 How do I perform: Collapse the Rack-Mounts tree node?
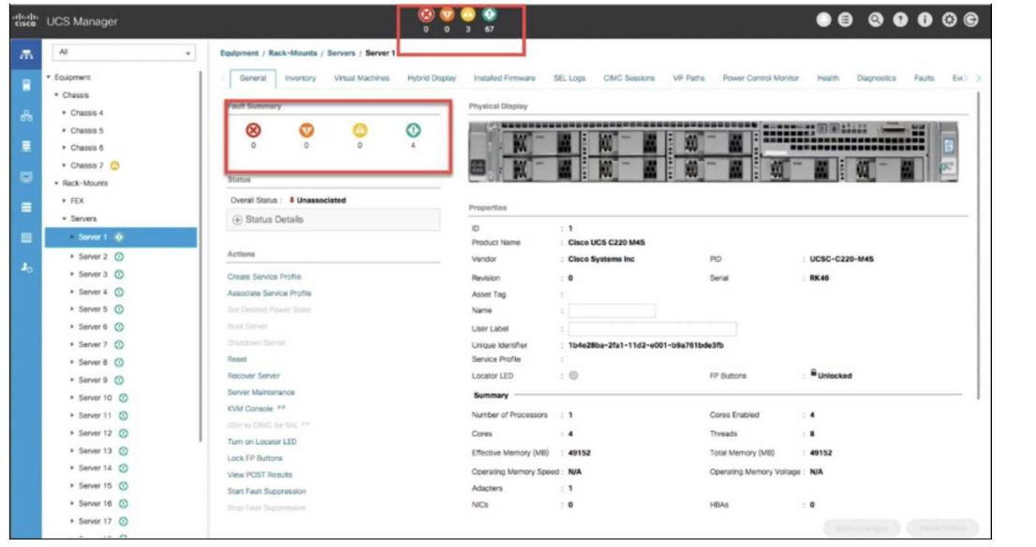point(56,183)
